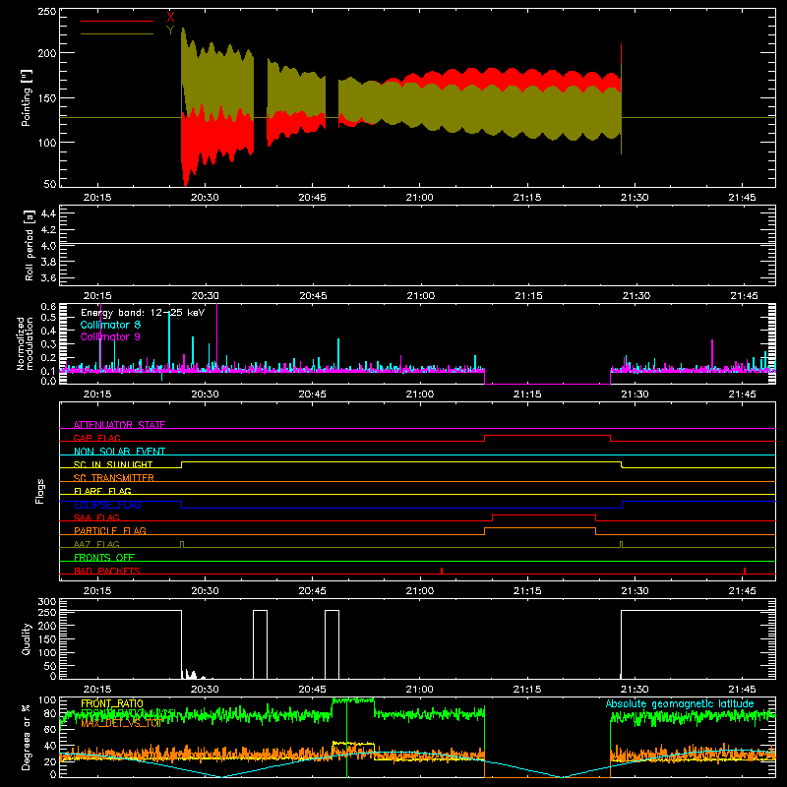The width and height of the screenshot is (787, 787).
Task: Click the raised PARTICLE_FLAG step segment
Action: click(540, 528)
